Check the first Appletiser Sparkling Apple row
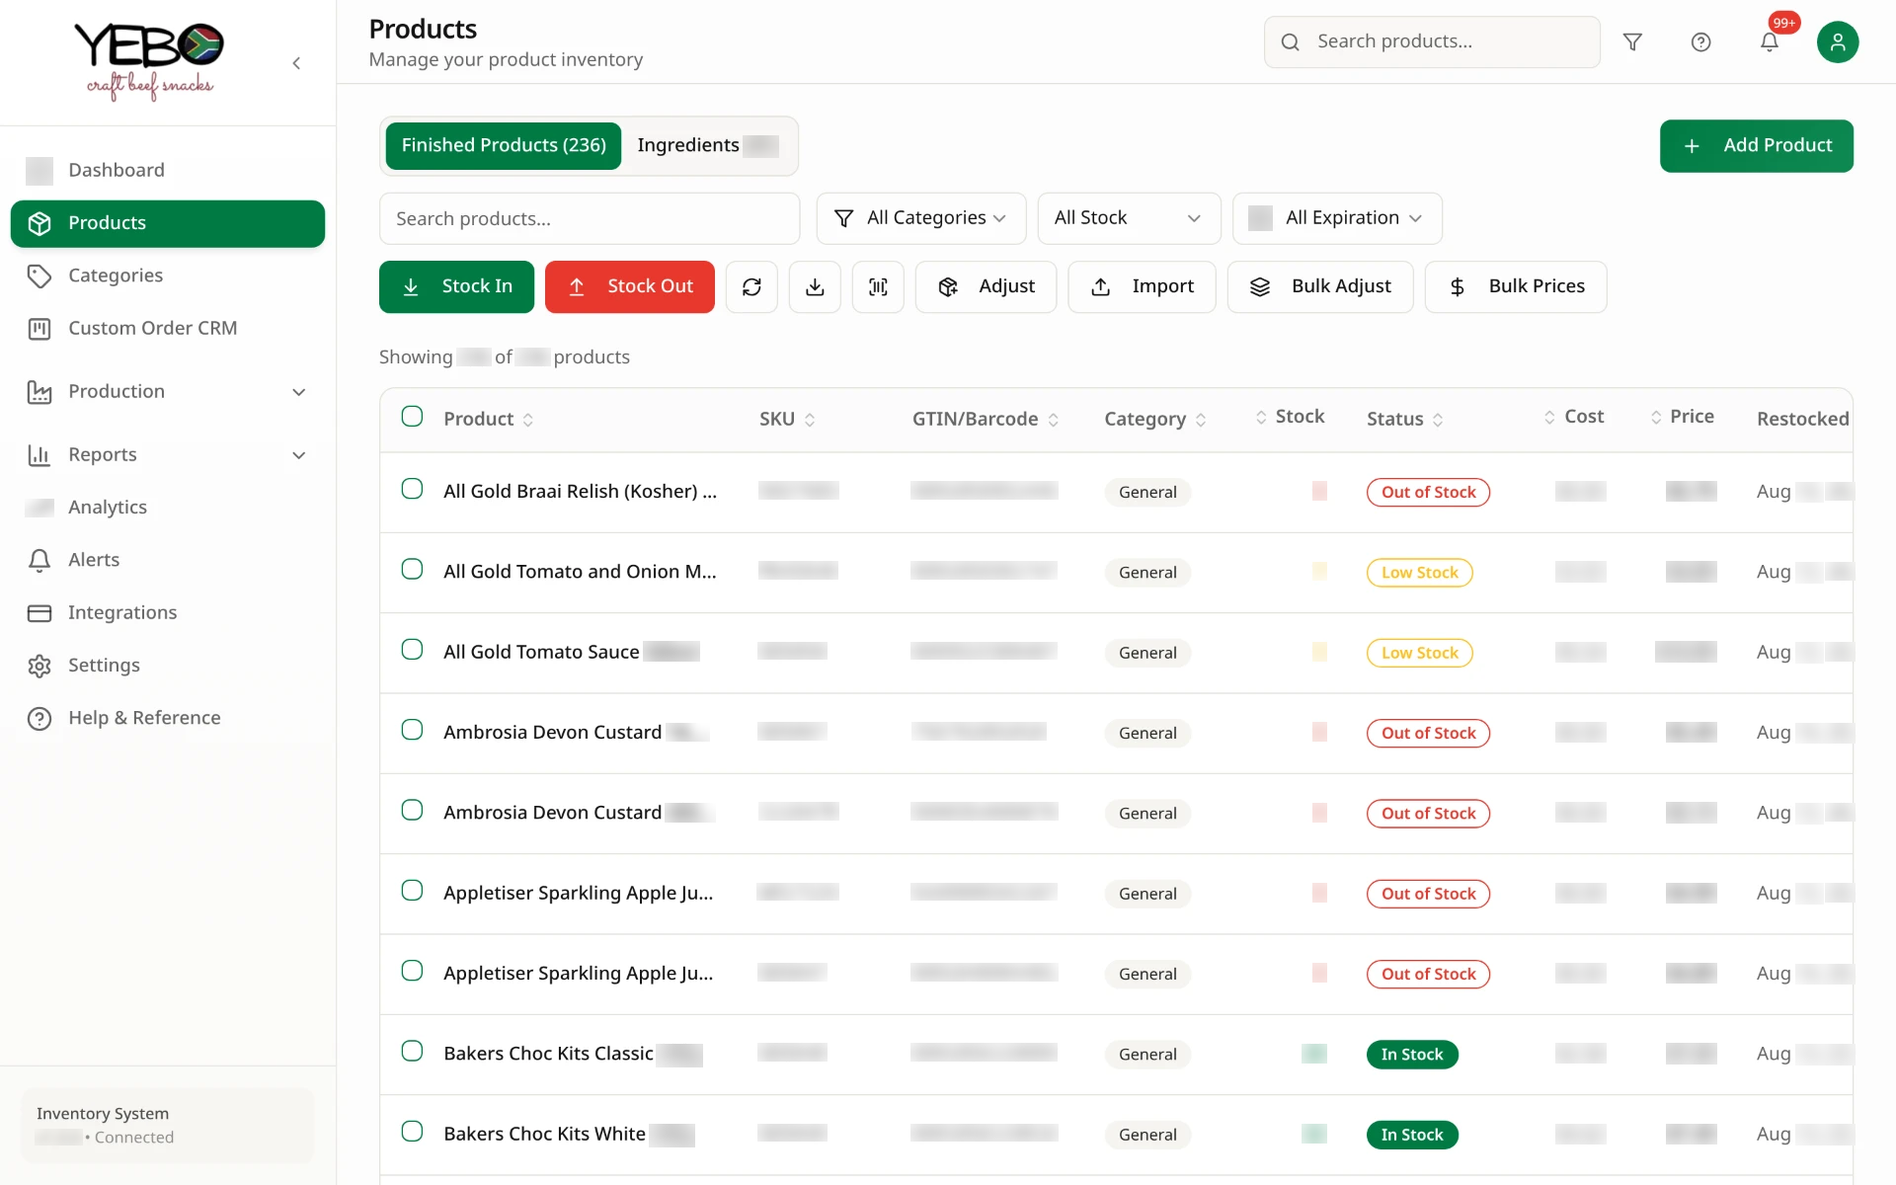The height and width of the screenshot is (1185, 1896). pyautogui.click(x=412, y=891)
